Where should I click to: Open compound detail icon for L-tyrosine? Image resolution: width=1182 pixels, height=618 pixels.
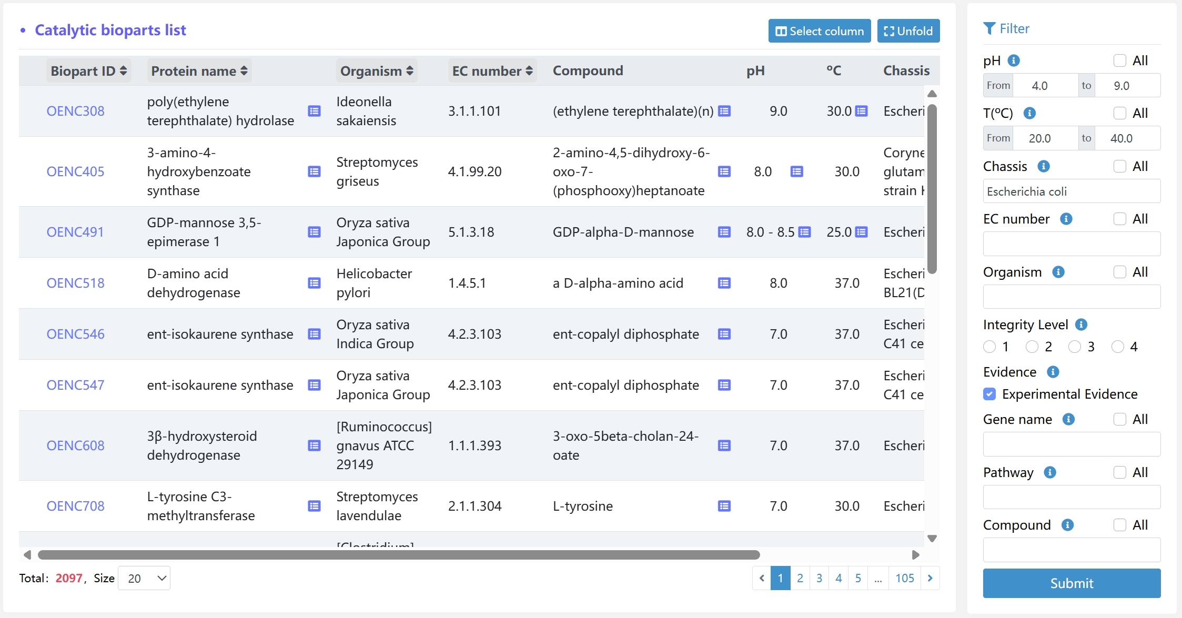click(724, 506)
